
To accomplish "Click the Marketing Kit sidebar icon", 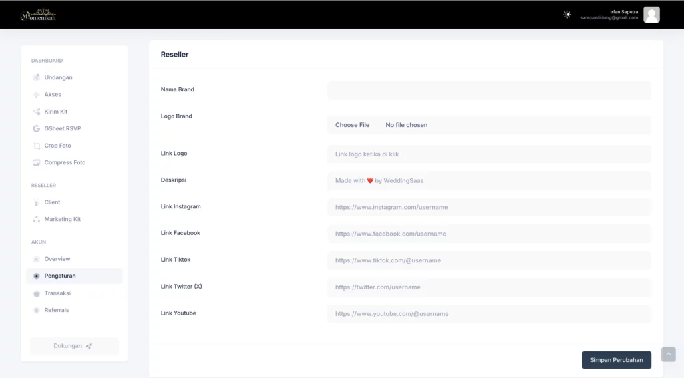I will (37, 219).
